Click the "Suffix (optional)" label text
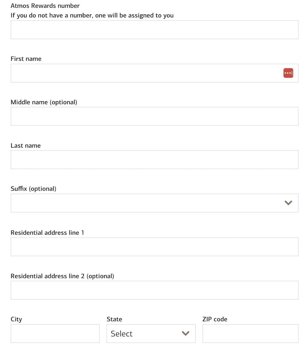The image size is (308, 349). (33, 189)
